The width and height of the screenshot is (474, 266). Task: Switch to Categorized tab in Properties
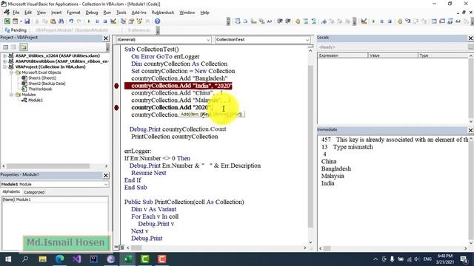point(34,192)
